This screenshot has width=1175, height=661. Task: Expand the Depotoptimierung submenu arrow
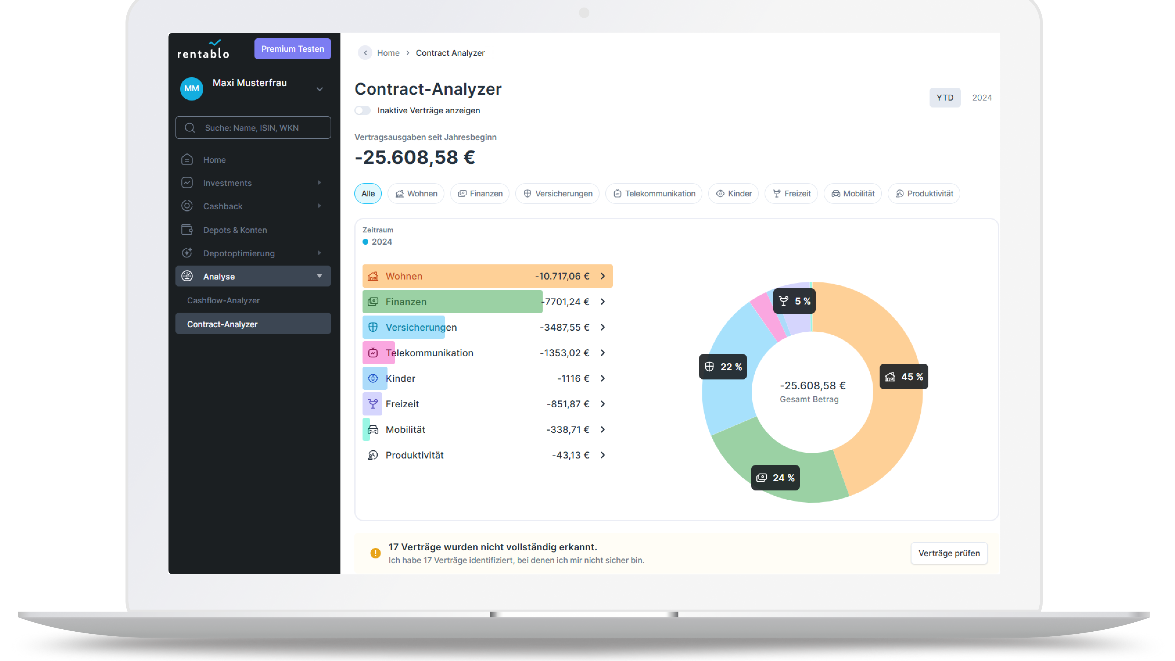(319, 253)
